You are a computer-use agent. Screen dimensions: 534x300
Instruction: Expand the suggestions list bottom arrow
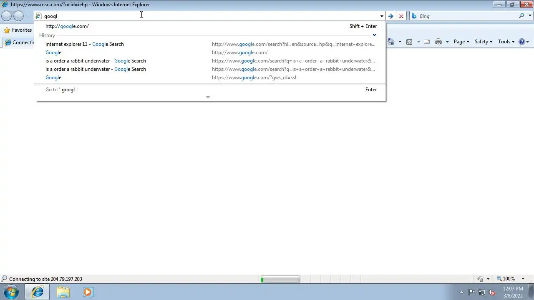[x=208, y=97]
